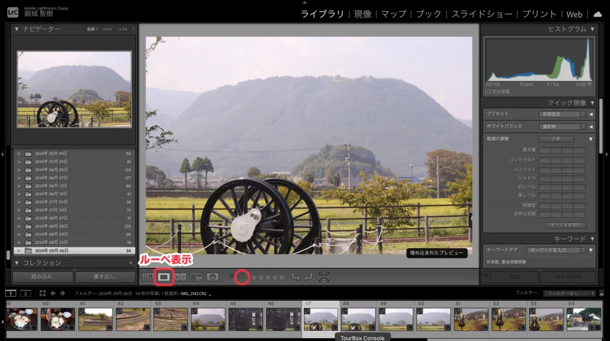Click rotate photo clockwise arrow icon

coord(308,277)
